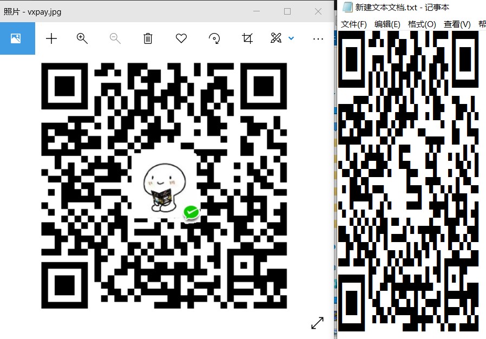The height and width of the screenshot is (339, 486).
Task: Open Edit and Create pencil icon
Action: click(276, 38)
